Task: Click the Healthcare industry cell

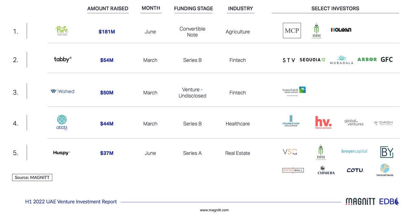Action: 238,124
